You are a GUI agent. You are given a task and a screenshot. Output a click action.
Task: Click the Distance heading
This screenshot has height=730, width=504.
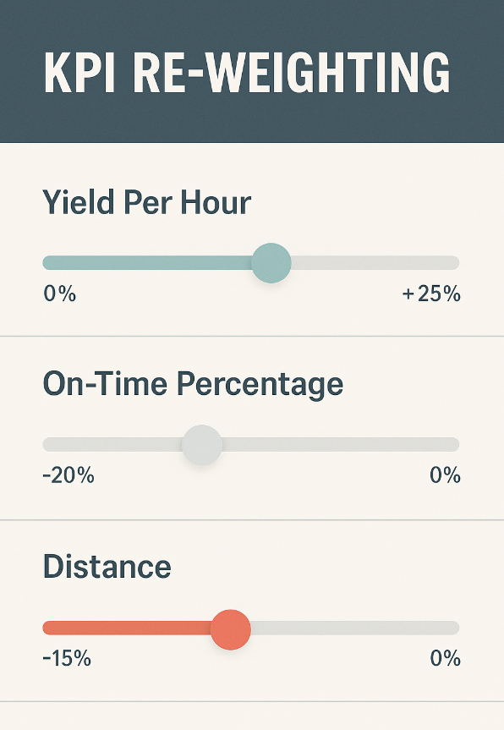click(107, 567)
